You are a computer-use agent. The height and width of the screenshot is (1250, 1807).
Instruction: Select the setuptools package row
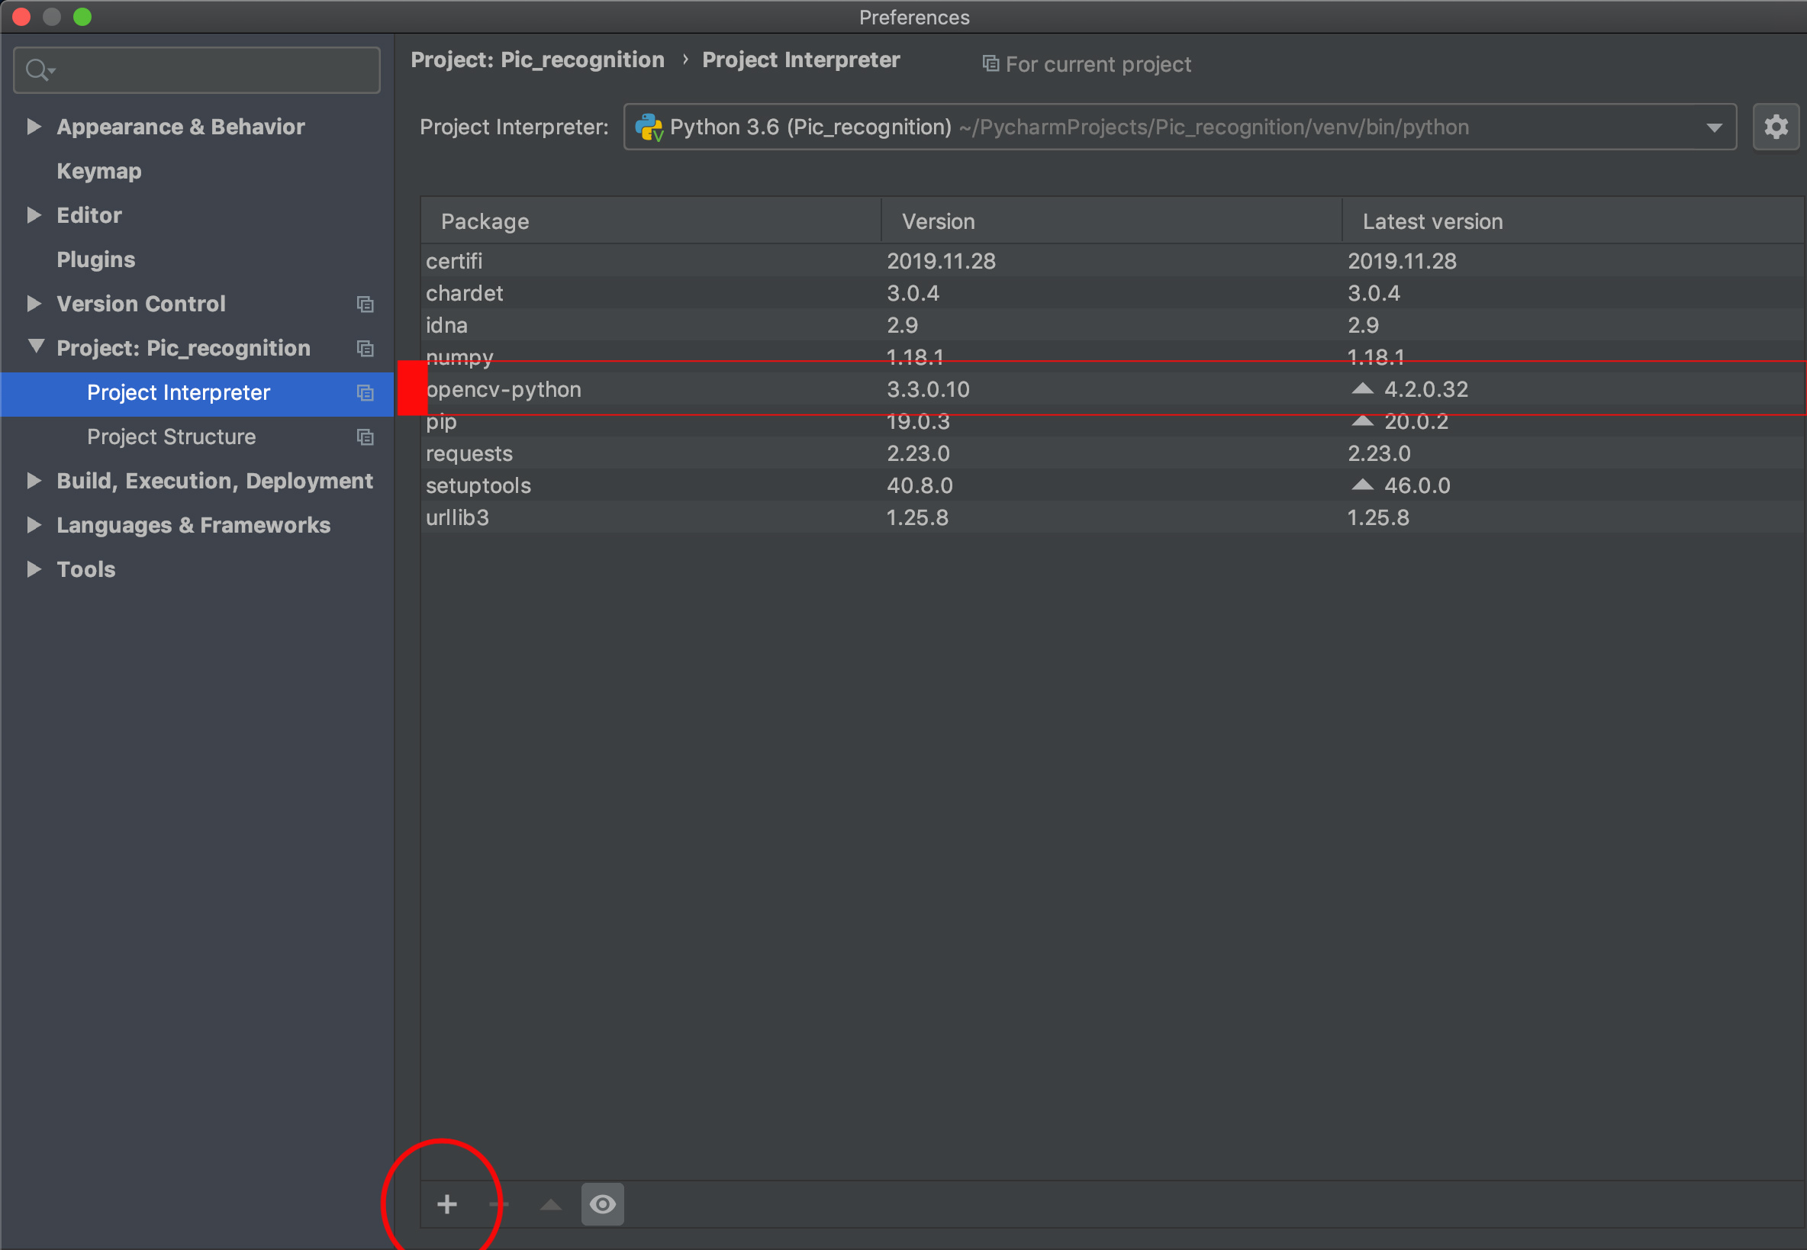pyautogui.click(x=1113, y=485)
